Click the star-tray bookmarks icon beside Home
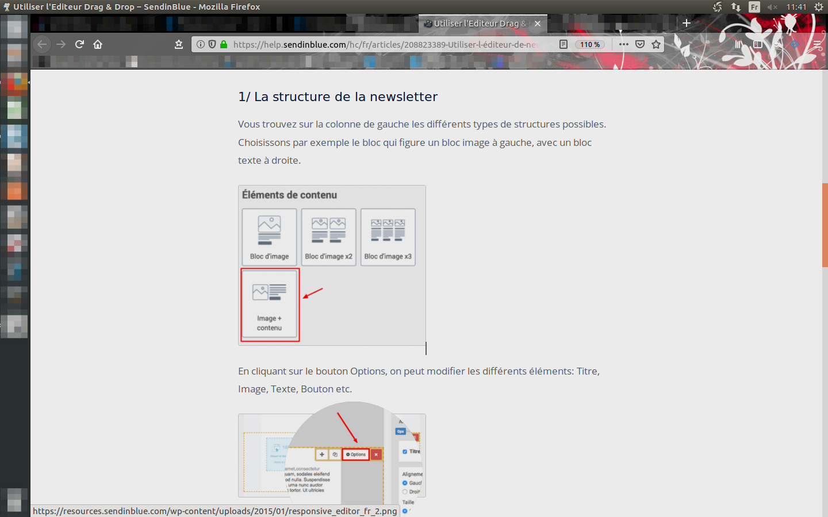The image size is (828, 517). pos(179,44)
